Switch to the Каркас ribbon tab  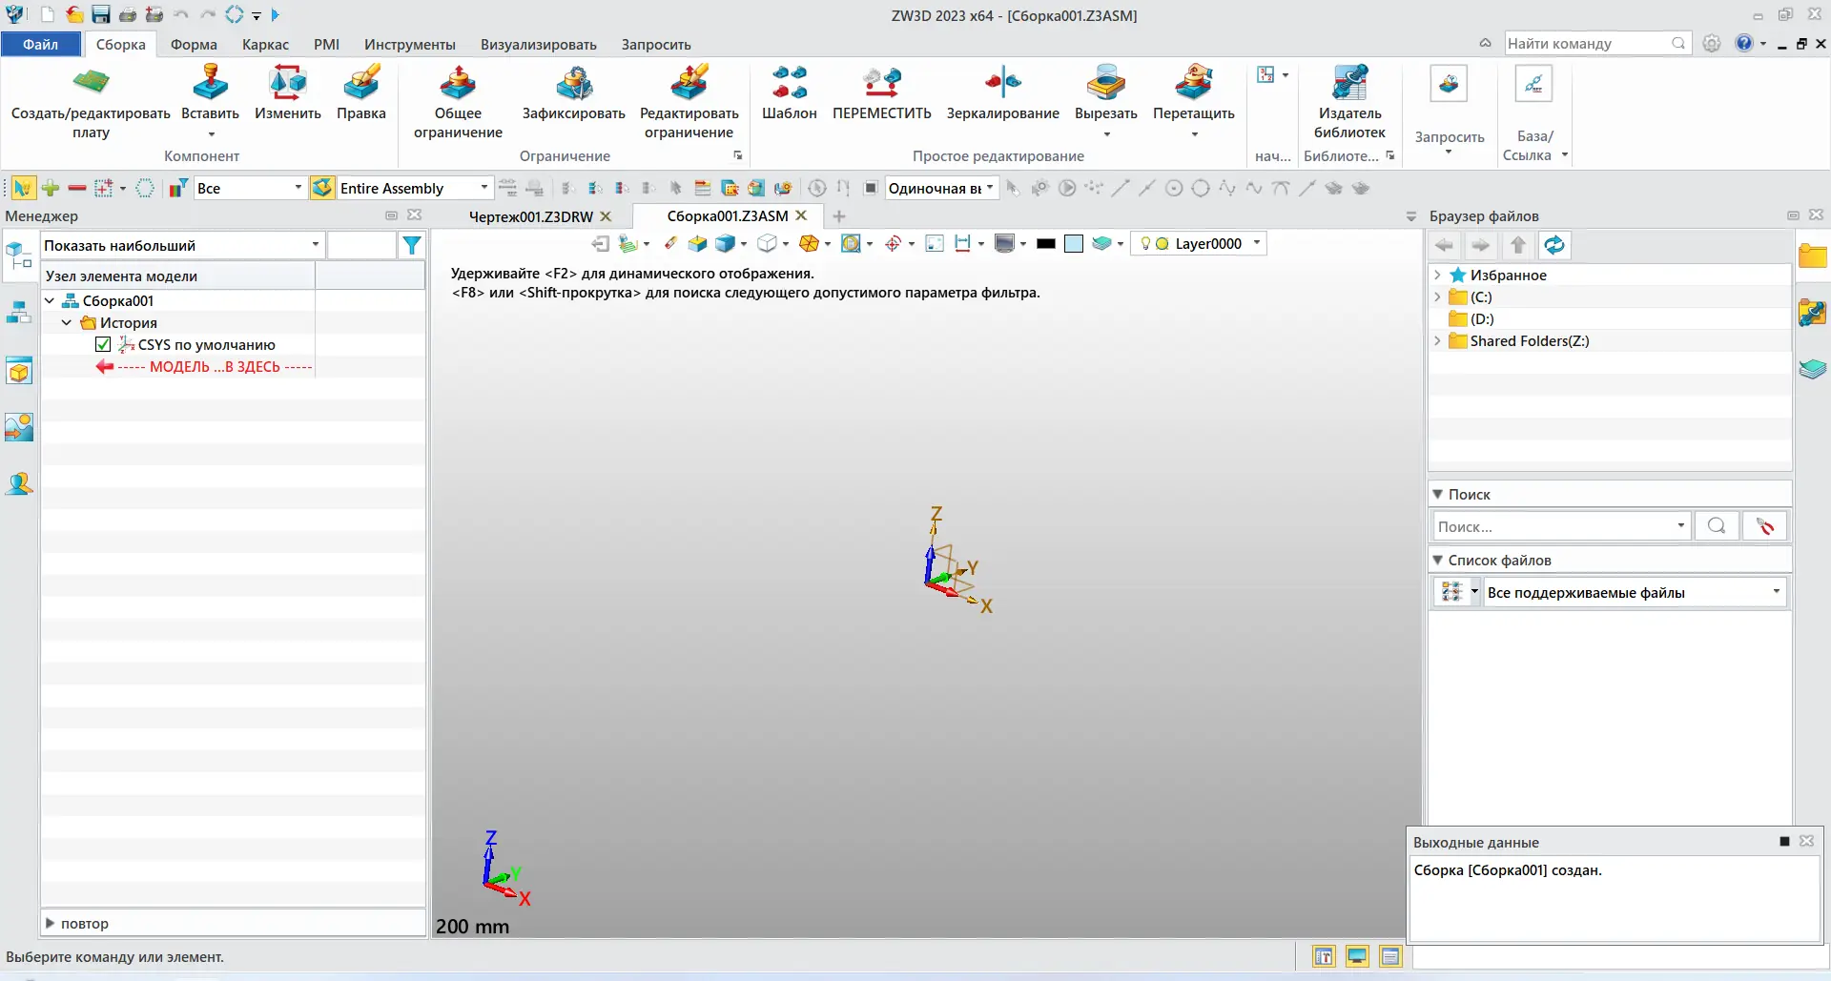pos(265,45)
